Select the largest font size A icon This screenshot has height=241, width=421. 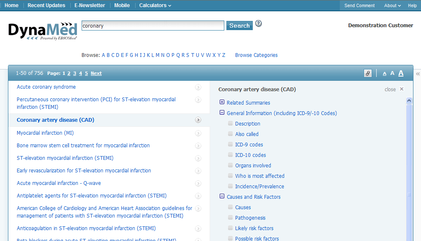401,73
